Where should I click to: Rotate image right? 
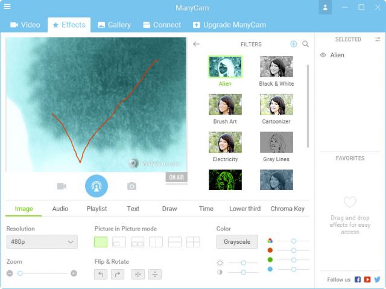[118, 275]
